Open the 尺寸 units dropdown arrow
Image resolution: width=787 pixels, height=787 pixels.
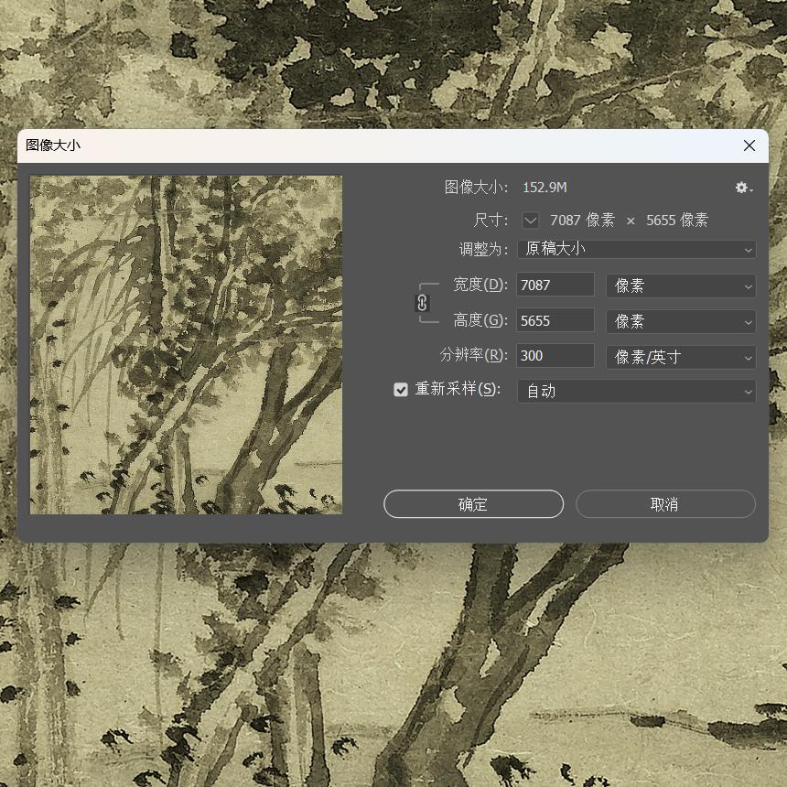531,220
